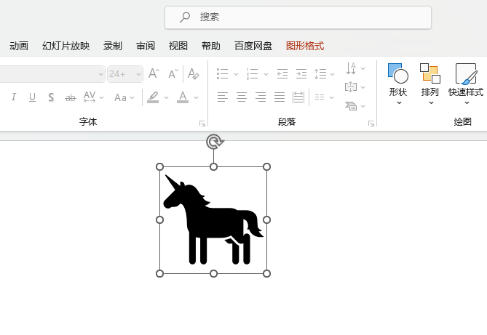Image resolution: width=487 pixels, height=335 pixels.
Task: Decrease list indent level
Action: [282, 74]
